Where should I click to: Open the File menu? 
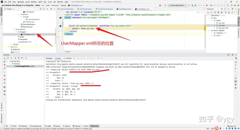pyautogui.click(x=6, y=2)
